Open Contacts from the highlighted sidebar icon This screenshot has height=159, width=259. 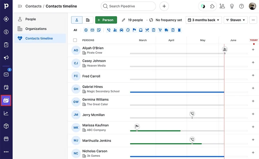point(6,100)
